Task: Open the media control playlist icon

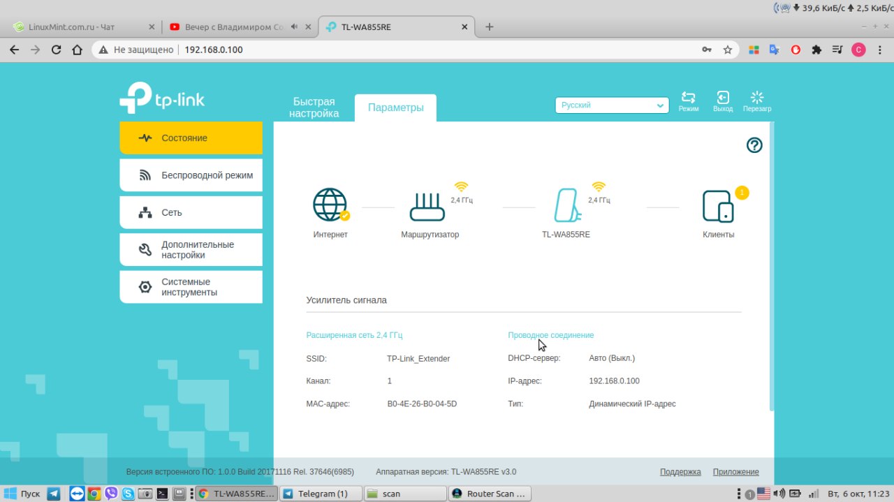Action: (x=837, y=50)
